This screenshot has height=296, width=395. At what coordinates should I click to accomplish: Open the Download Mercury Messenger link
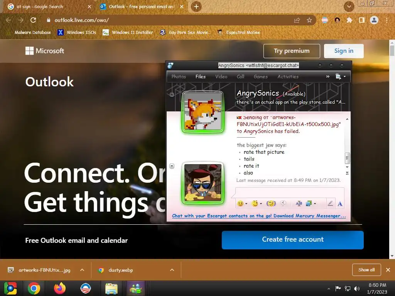click(259, 216)
